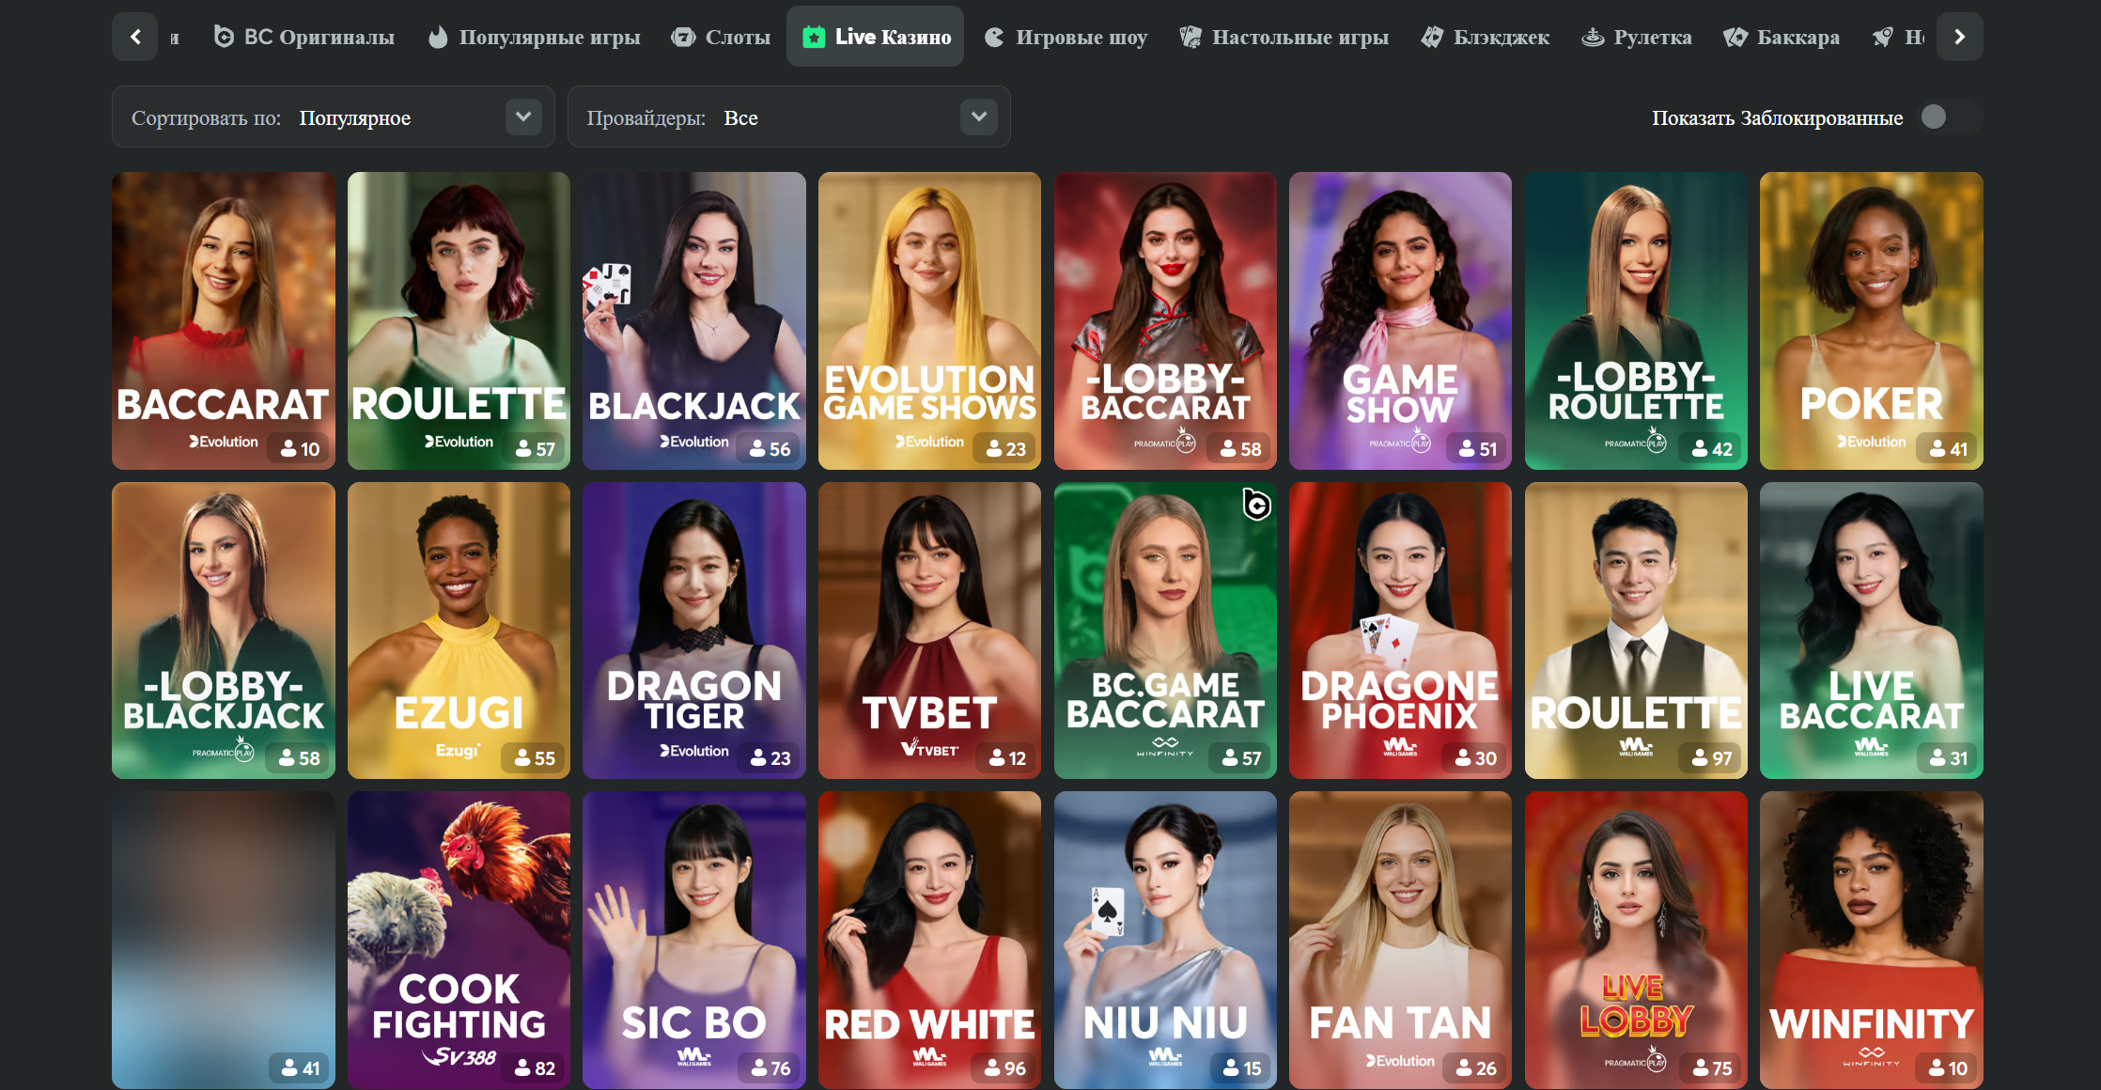Open the Lobby Baccarat card by Pragmatic Play
Screen dimensions: 2101x1090
click(x=1165, y=320)
